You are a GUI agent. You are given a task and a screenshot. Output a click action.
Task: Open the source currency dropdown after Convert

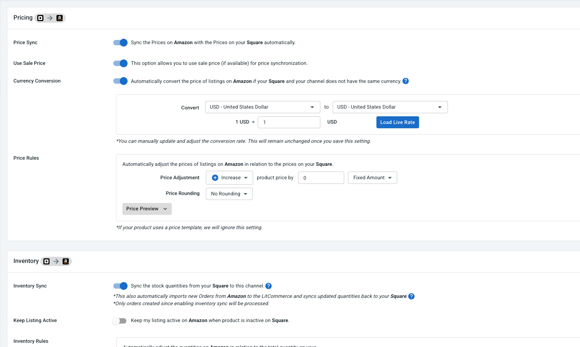tap(263, 107)
